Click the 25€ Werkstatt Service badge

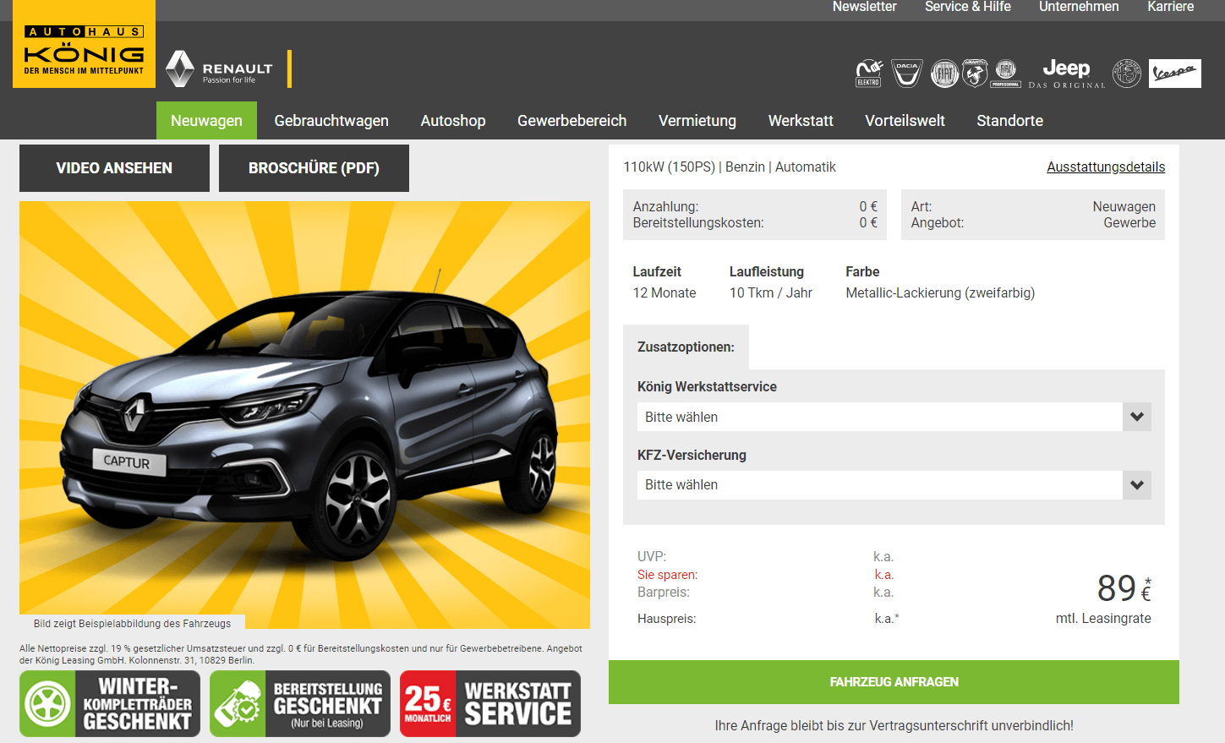(x=490, y=703)
